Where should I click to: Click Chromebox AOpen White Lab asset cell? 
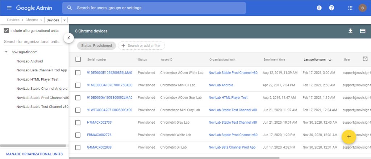(x=182, y=73)
